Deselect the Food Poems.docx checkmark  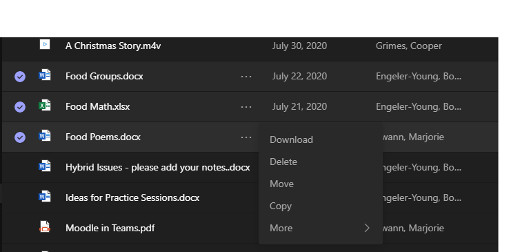tap(20, 137)
